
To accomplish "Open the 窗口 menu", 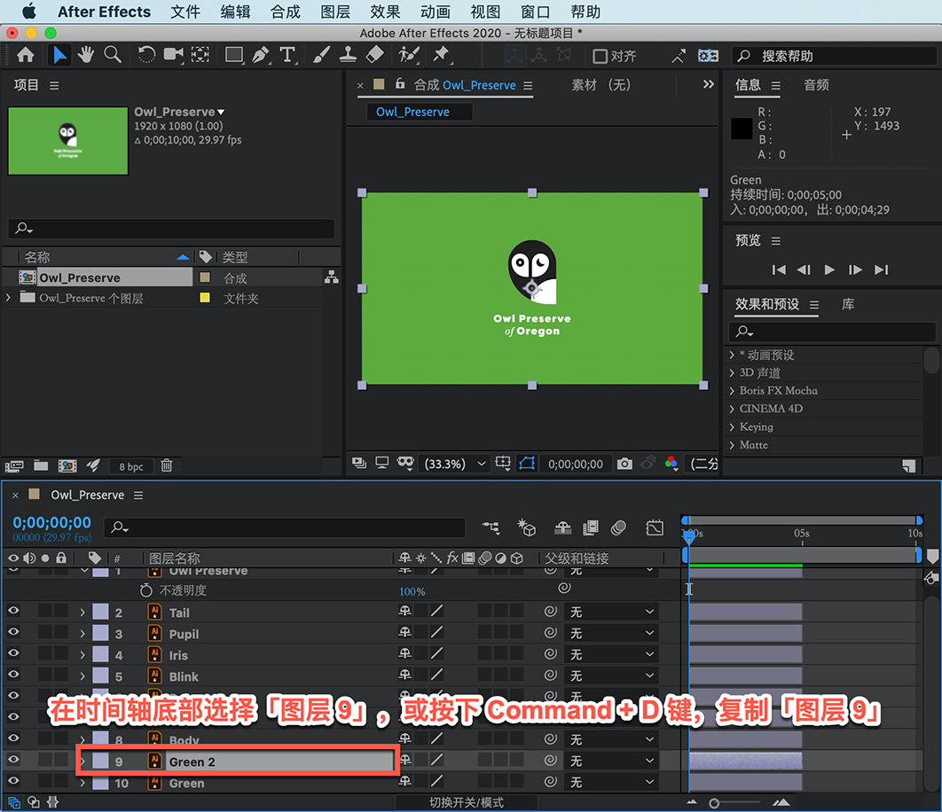I will (535, 12).
